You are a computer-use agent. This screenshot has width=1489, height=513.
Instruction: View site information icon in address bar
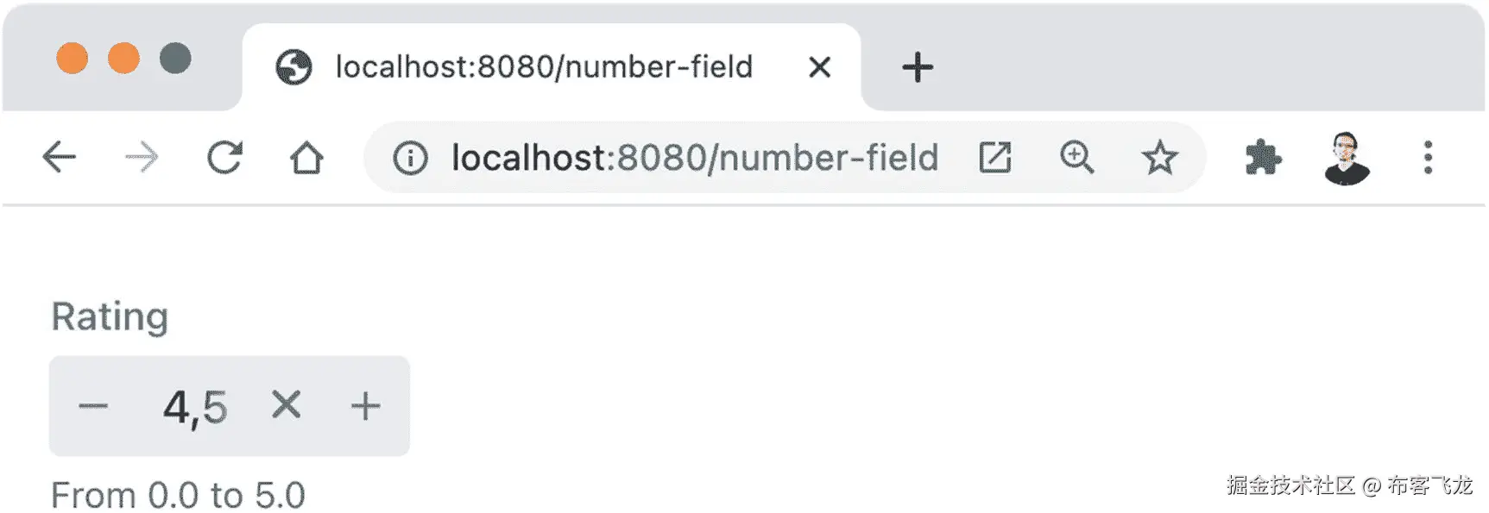(410, 158)
